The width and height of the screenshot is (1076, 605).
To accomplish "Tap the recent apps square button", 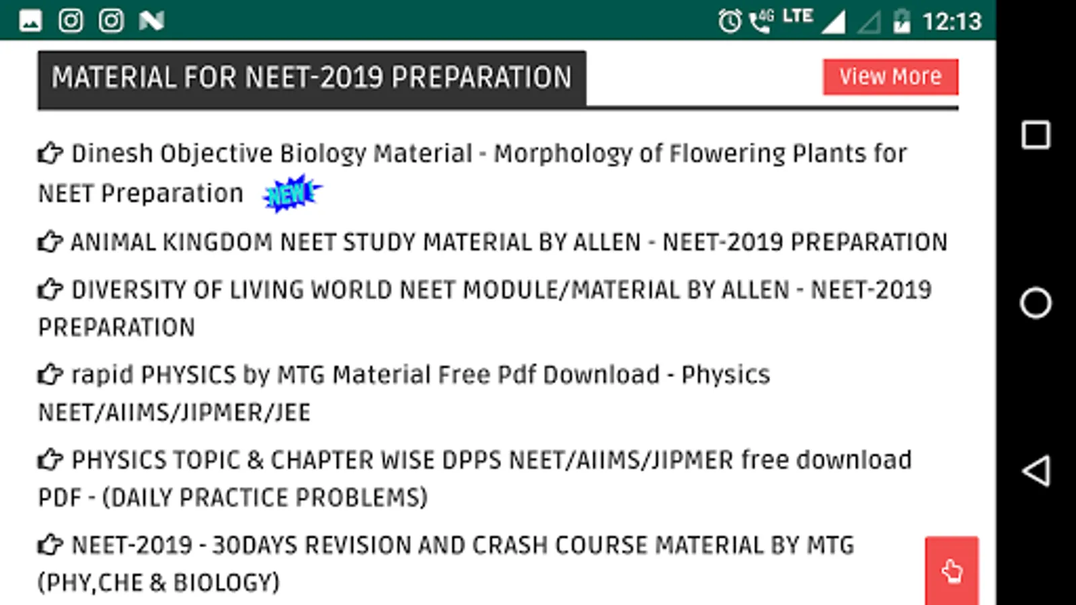I will click(x=1036, y=134).
